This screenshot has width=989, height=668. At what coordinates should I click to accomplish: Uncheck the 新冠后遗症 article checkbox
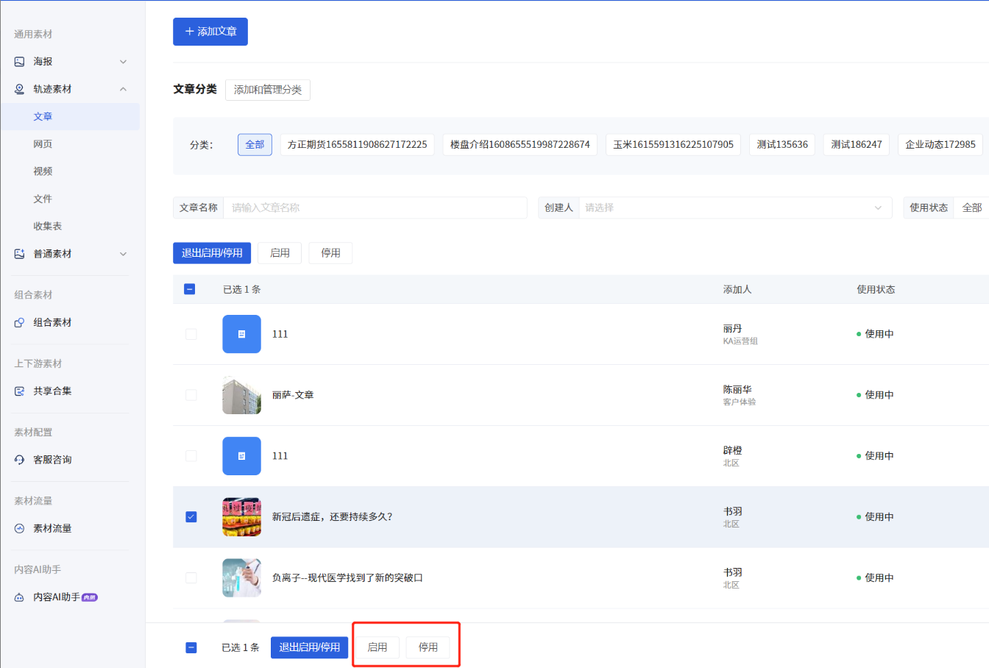point(191,517)
